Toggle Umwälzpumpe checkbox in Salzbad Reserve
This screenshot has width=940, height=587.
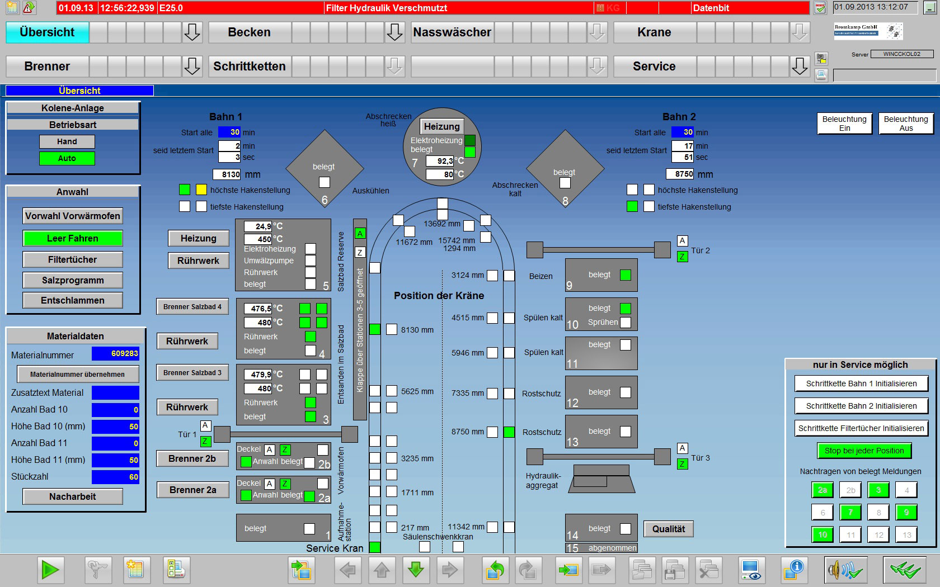pos(310,261)
